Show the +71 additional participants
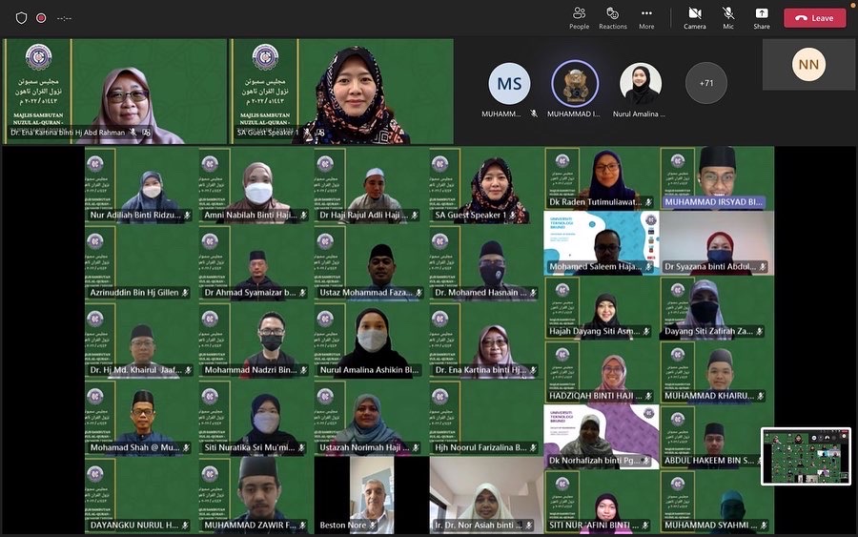The image size is (858, 537). point(705,83)
